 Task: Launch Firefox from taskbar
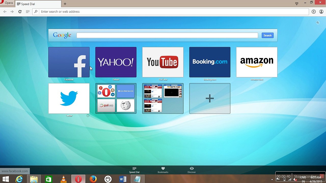tap(93, 179)
